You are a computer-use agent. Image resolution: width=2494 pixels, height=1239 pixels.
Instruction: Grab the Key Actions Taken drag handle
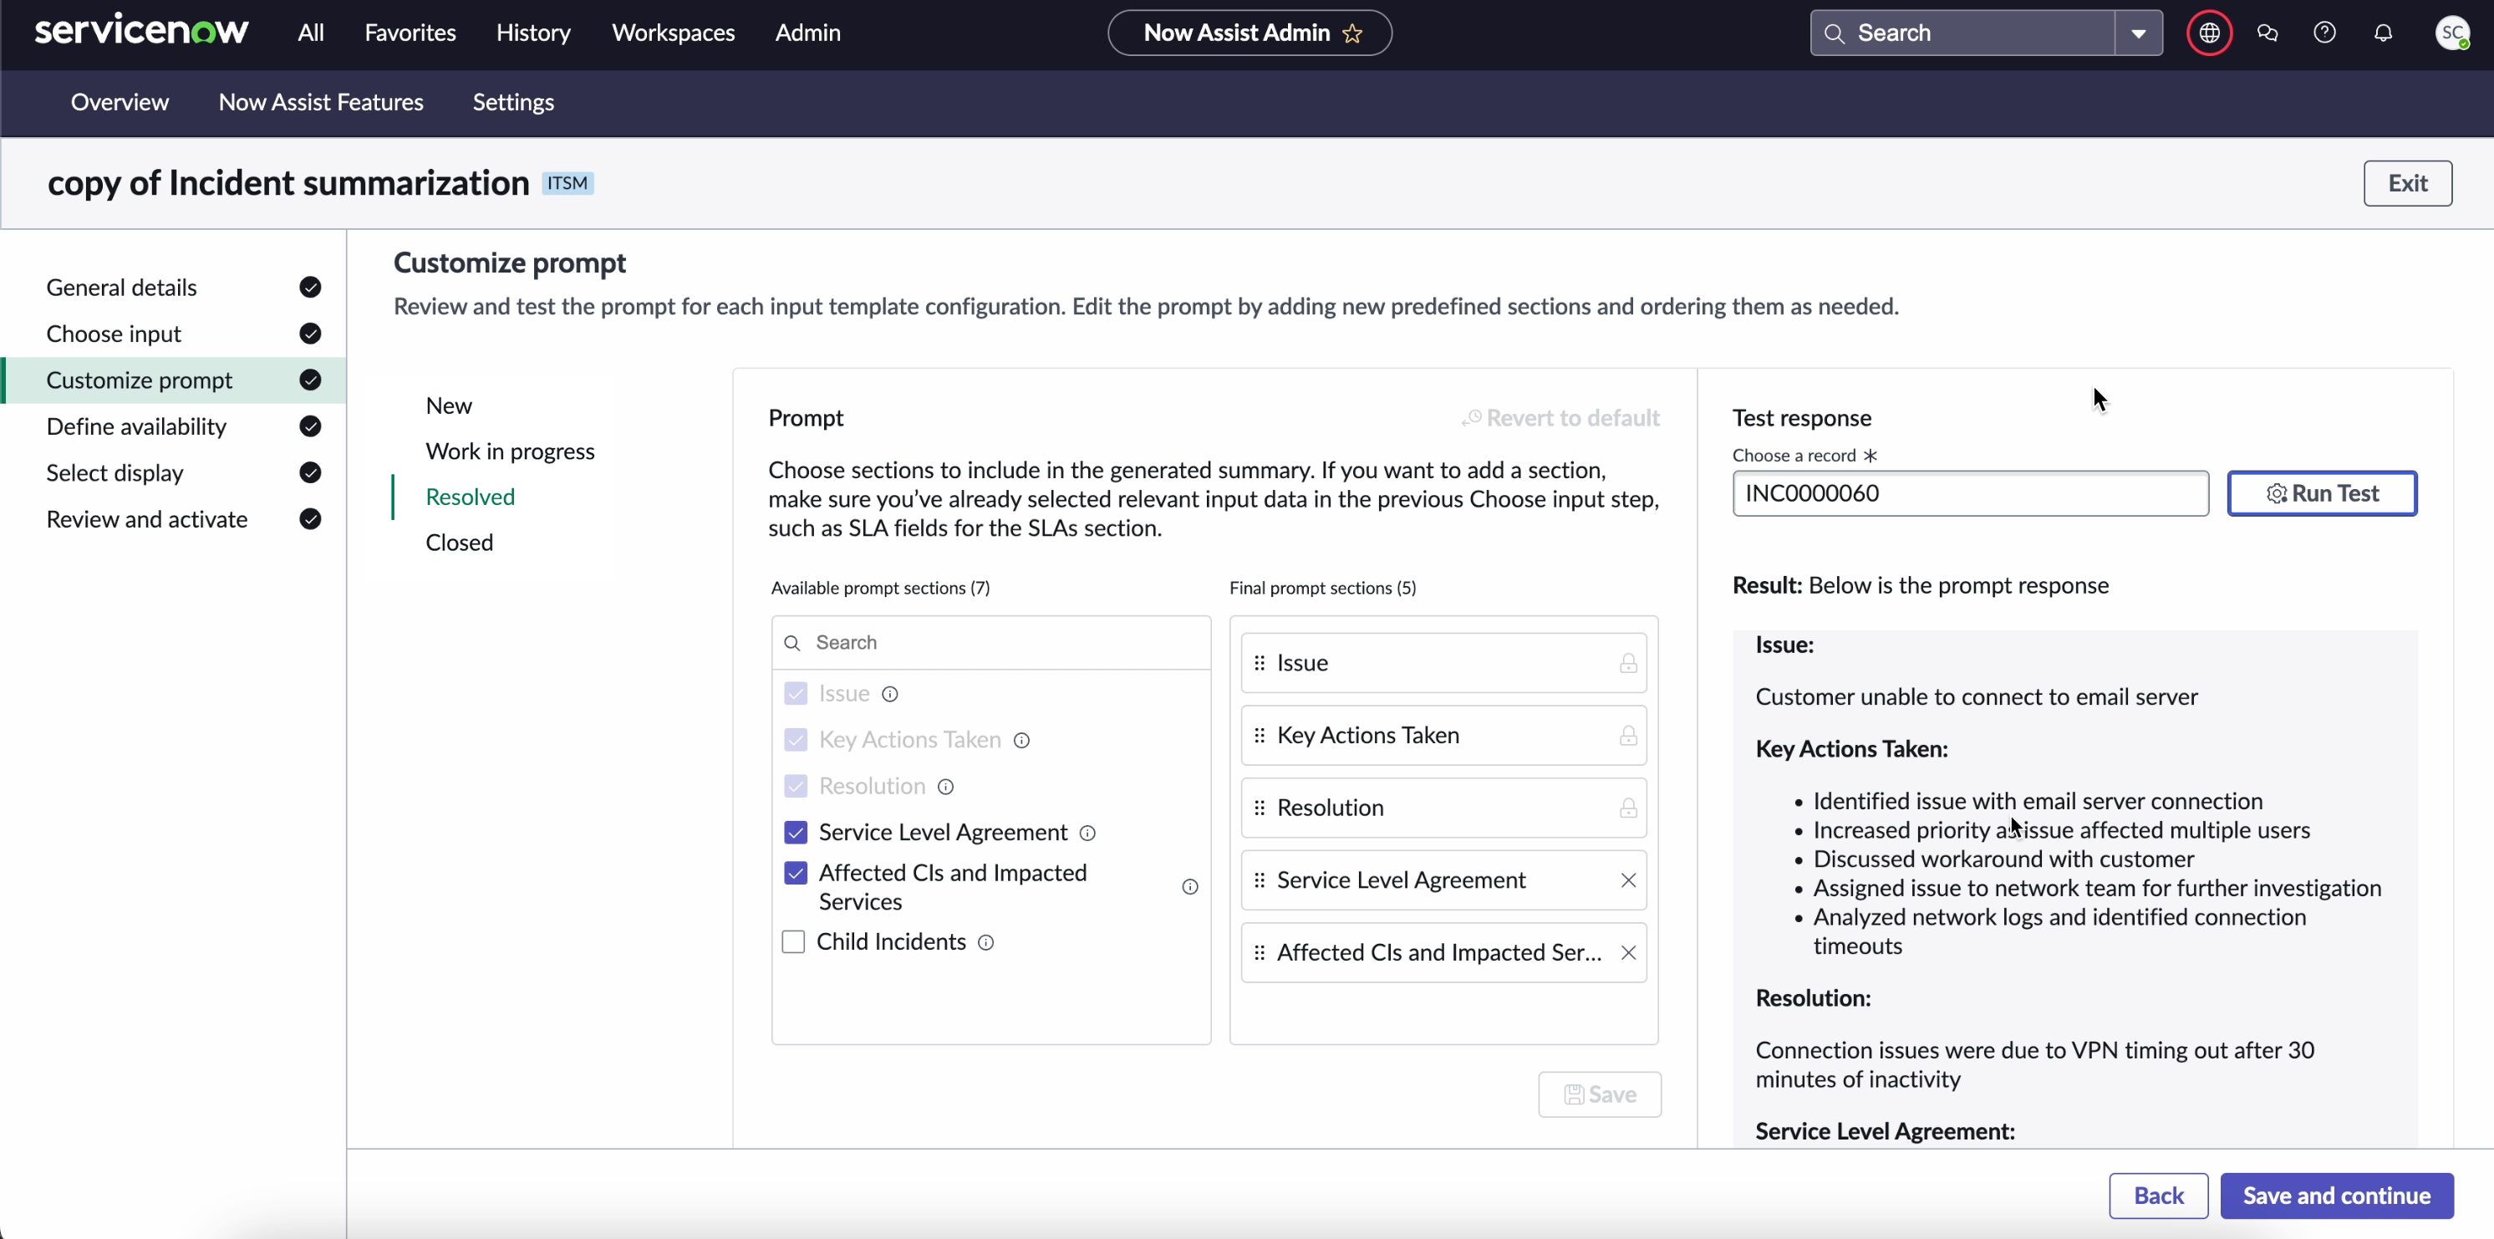tap(1259, 737)
